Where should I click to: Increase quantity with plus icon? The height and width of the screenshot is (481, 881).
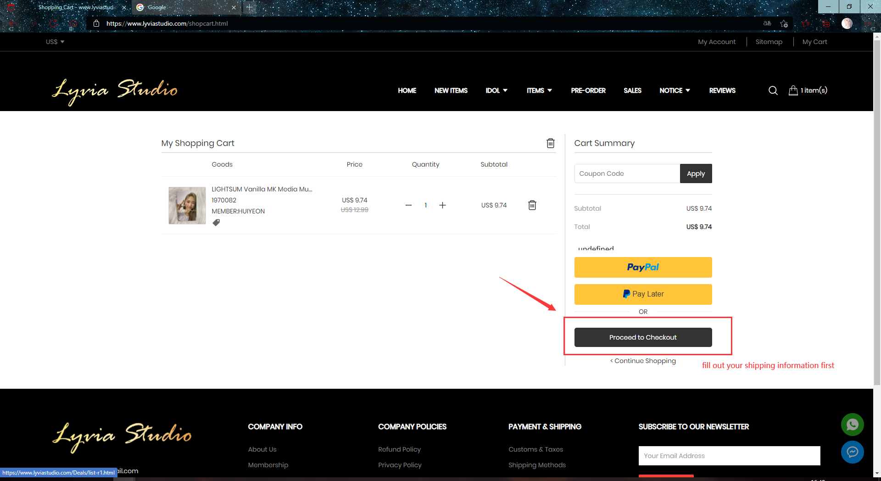click(x=442, y=205)
